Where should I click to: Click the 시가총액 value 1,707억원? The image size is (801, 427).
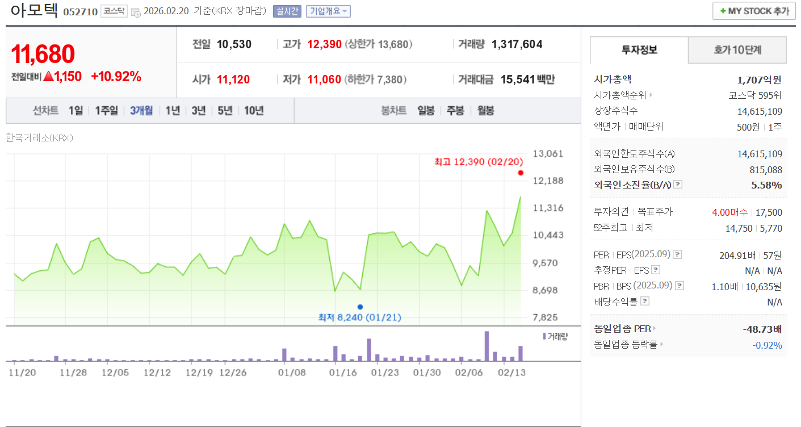pos(760,80)
